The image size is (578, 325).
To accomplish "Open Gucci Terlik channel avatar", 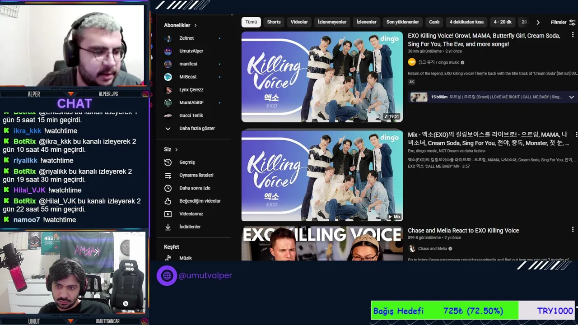I will point(168,116).
